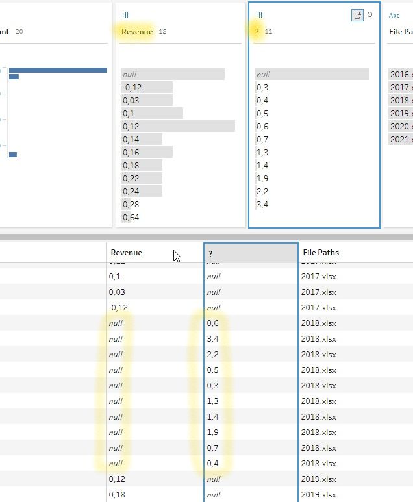The width and height of the screenshot is (413, 502).
Task: Click the Abc string type icon above File Paths
Action: point(394,15)
